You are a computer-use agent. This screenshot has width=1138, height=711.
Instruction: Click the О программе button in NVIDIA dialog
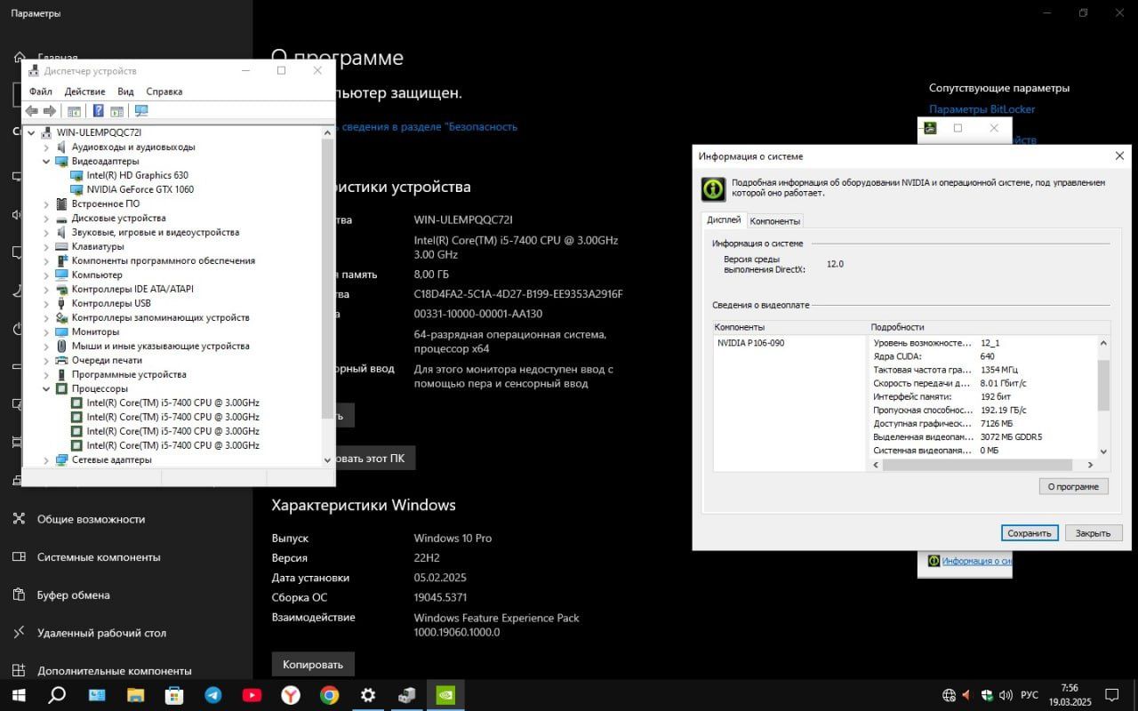coord(1073,486)
